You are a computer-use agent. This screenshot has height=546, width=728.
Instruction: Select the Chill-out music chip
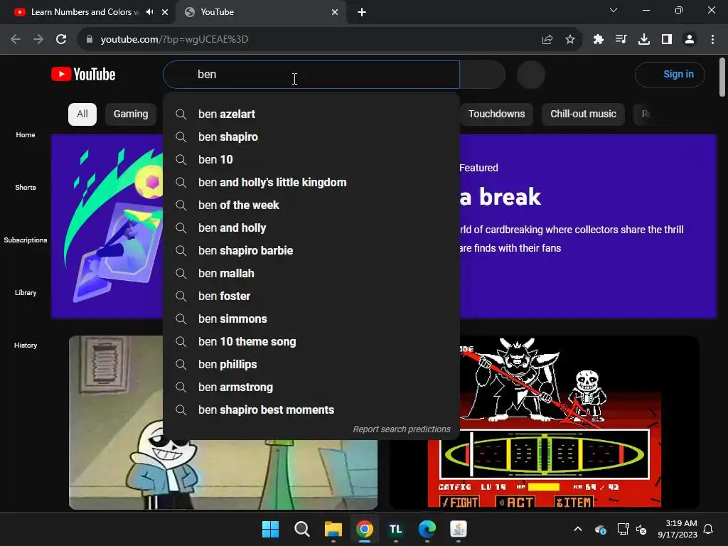(x=583, y=114)
